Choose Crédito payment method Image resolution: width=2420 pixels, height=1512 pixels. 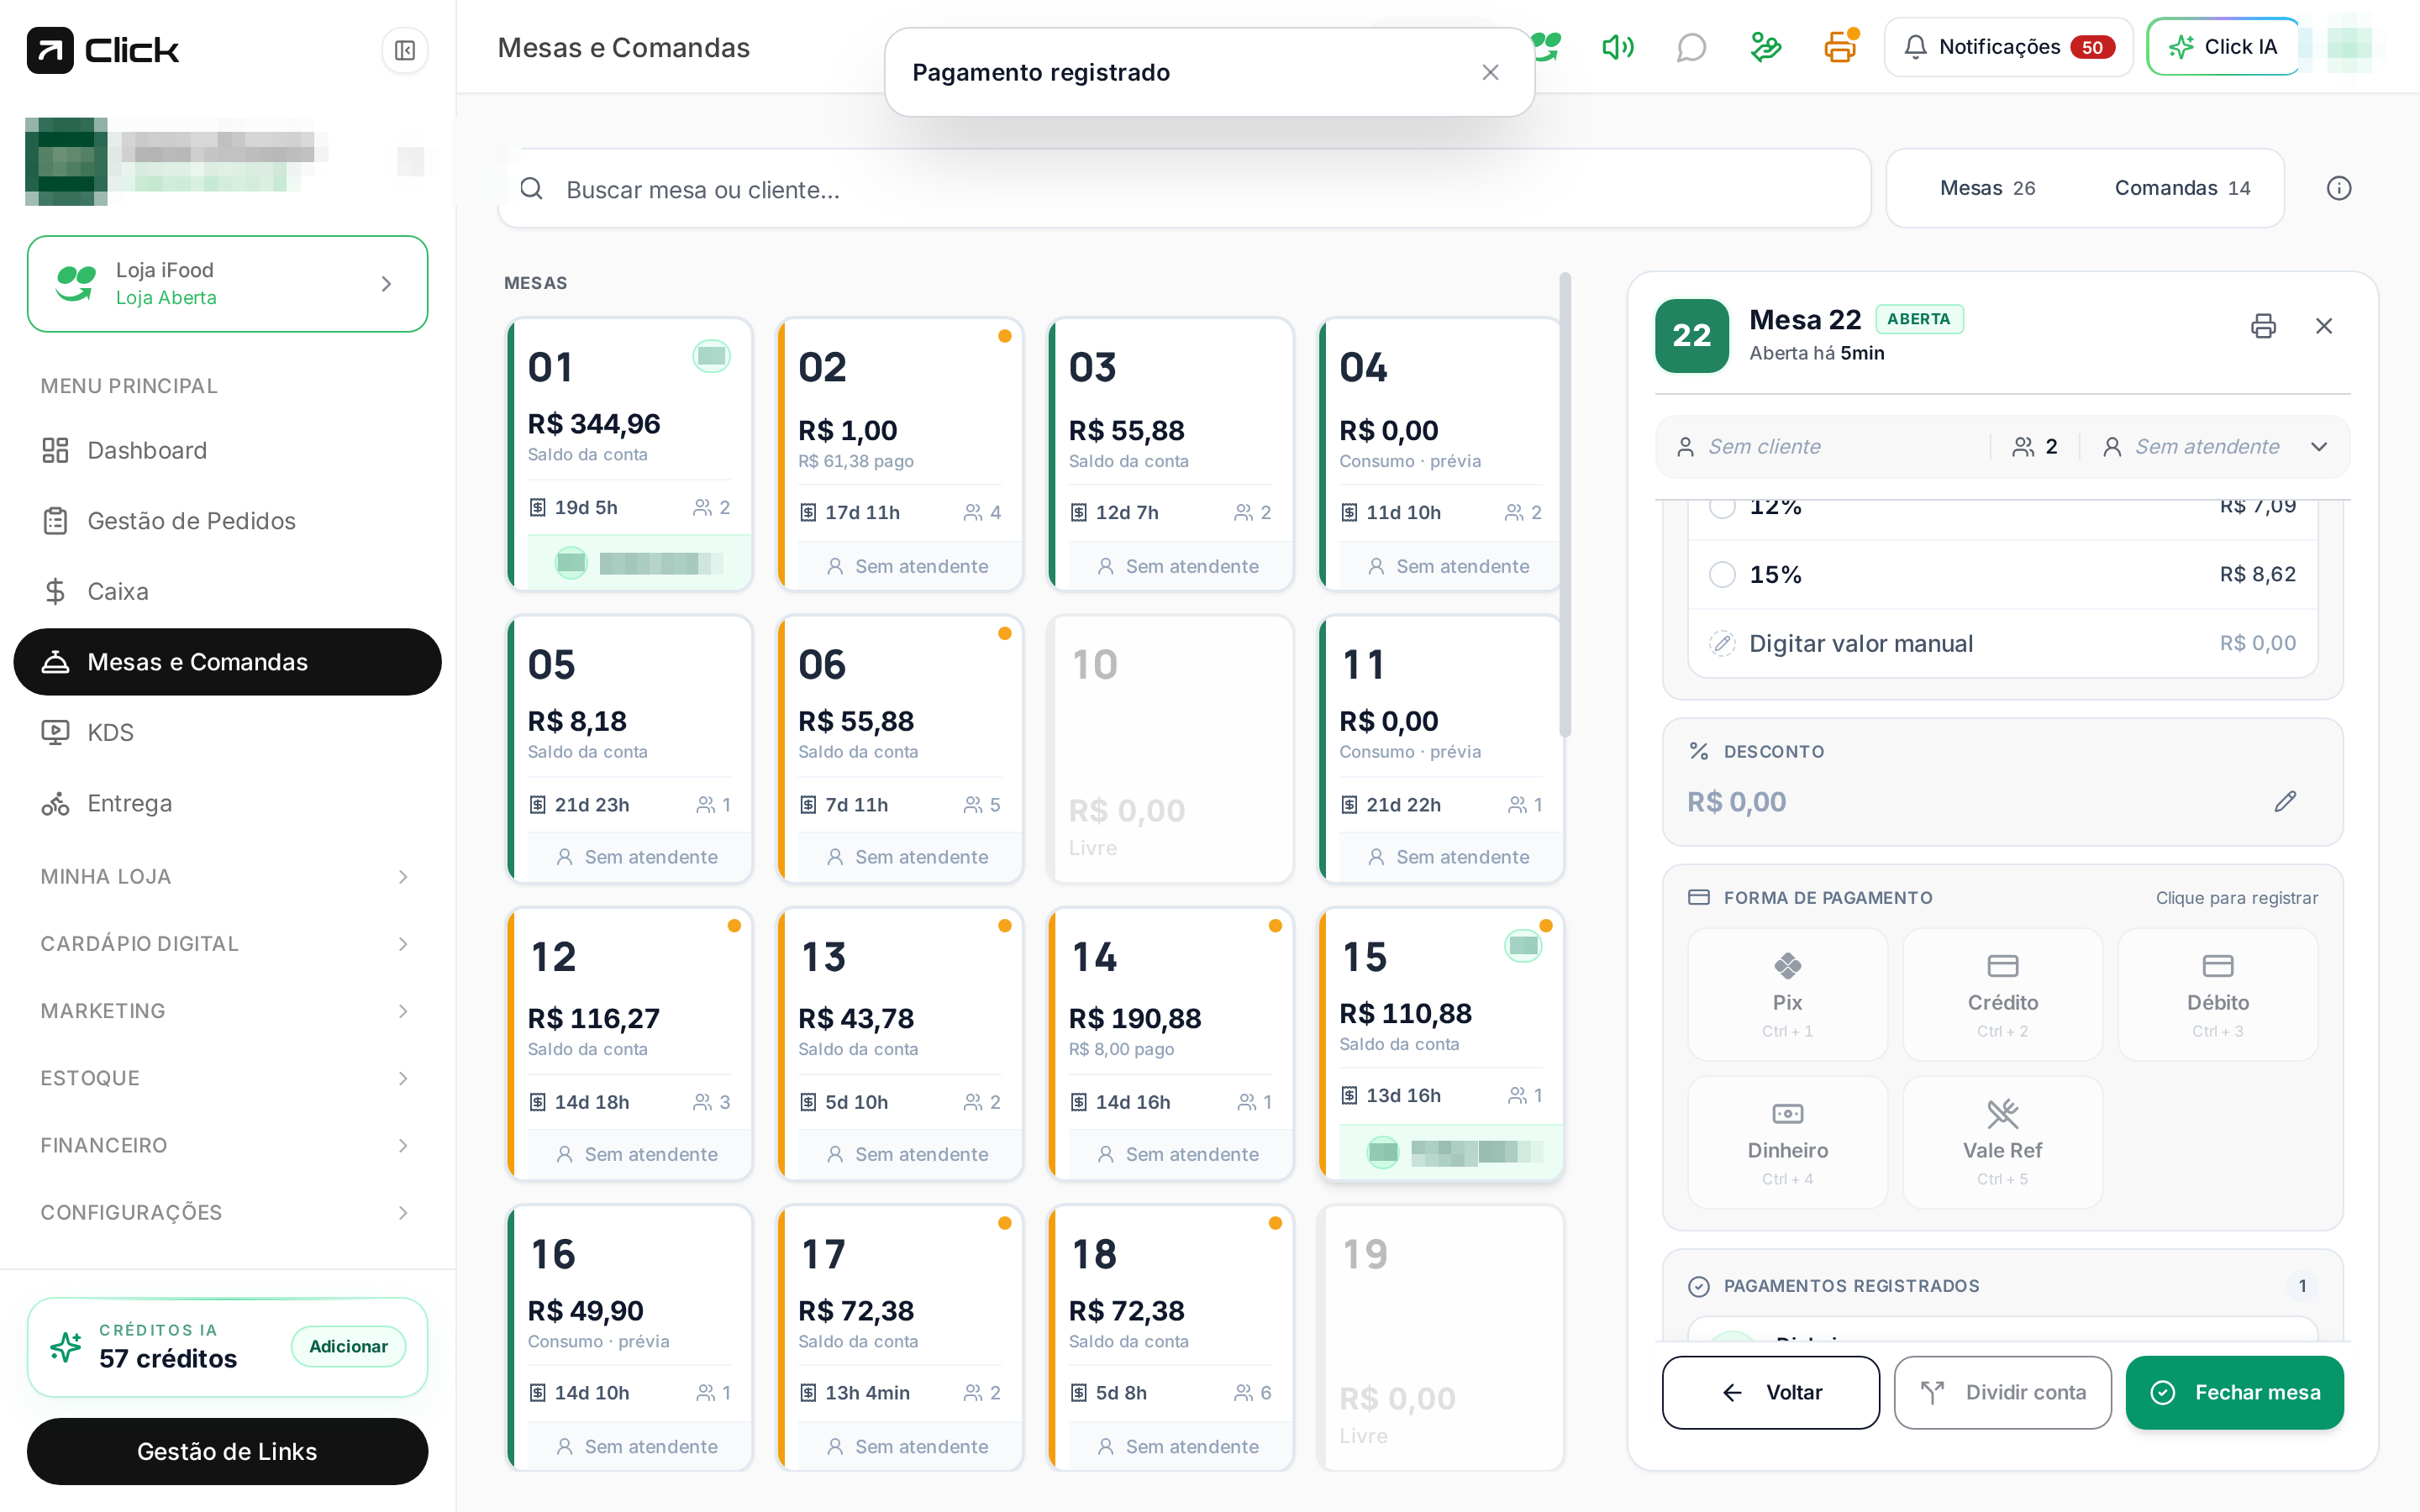tap(2002, 994)
